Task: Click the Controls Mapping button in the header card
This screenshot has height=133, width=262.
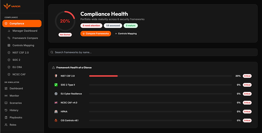Action: [x=126, y=34]
